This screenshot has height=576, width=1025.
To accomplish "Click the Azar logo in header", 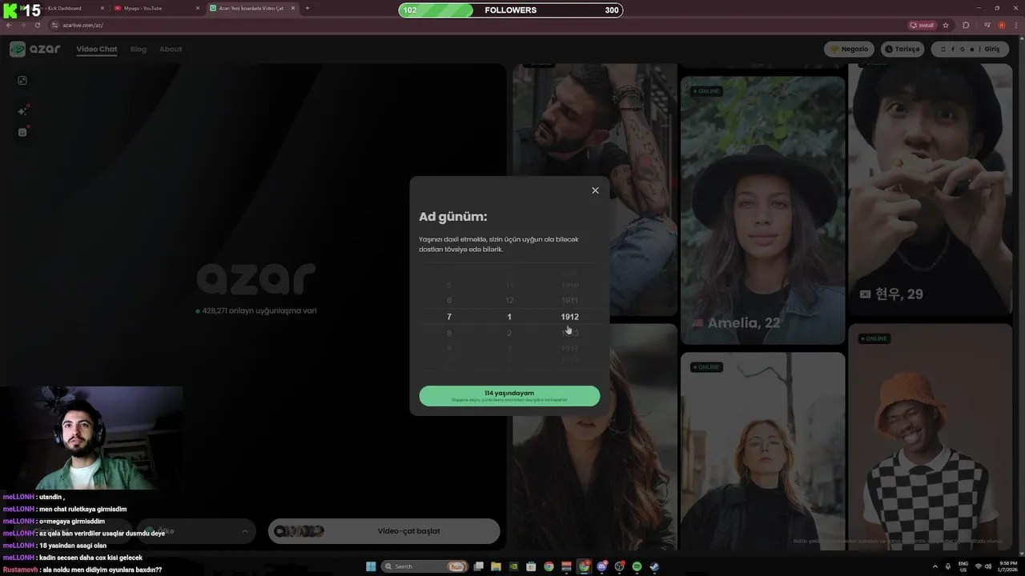I will [x=35, y=49].
